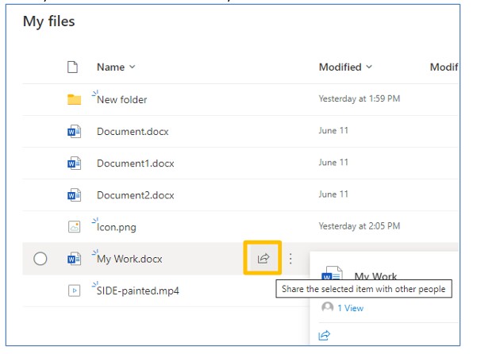Click the Word icon for Document1.docx
Screen dimensions: 477x354
74,163
